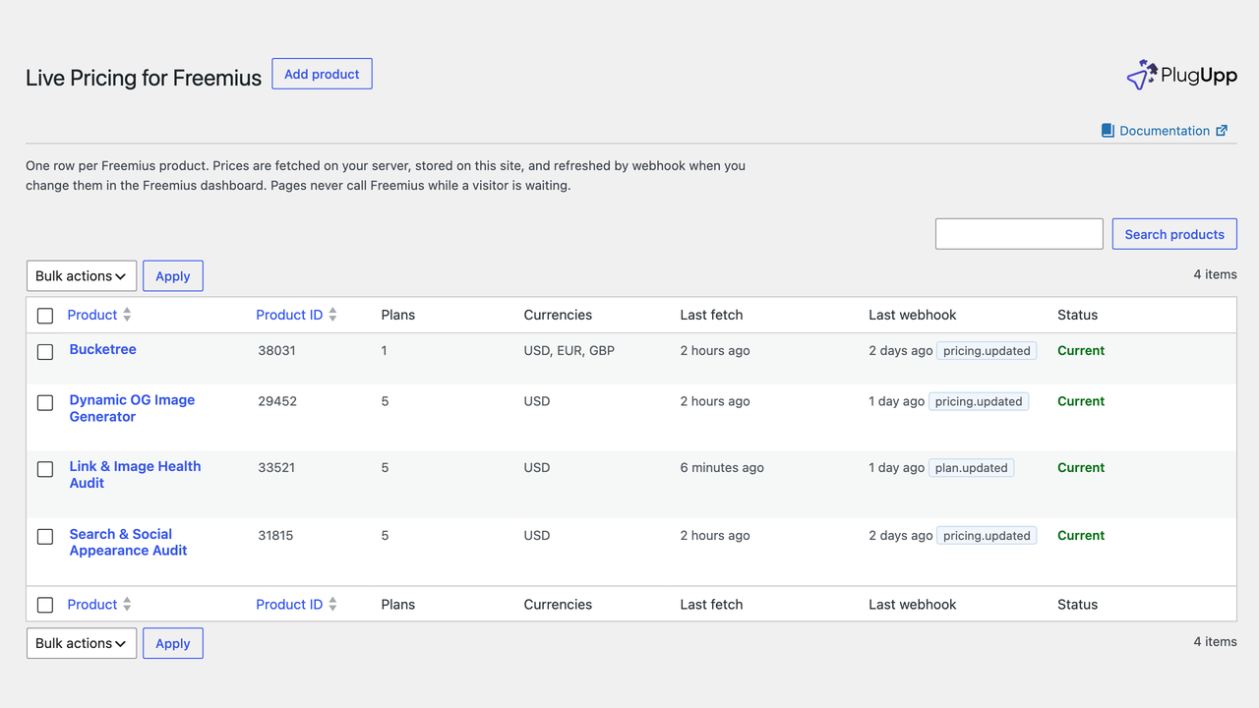Tick the Link & Image Health Audit checkbox
The width and height of the screenshot is (1259, 708).
(45, 469)
